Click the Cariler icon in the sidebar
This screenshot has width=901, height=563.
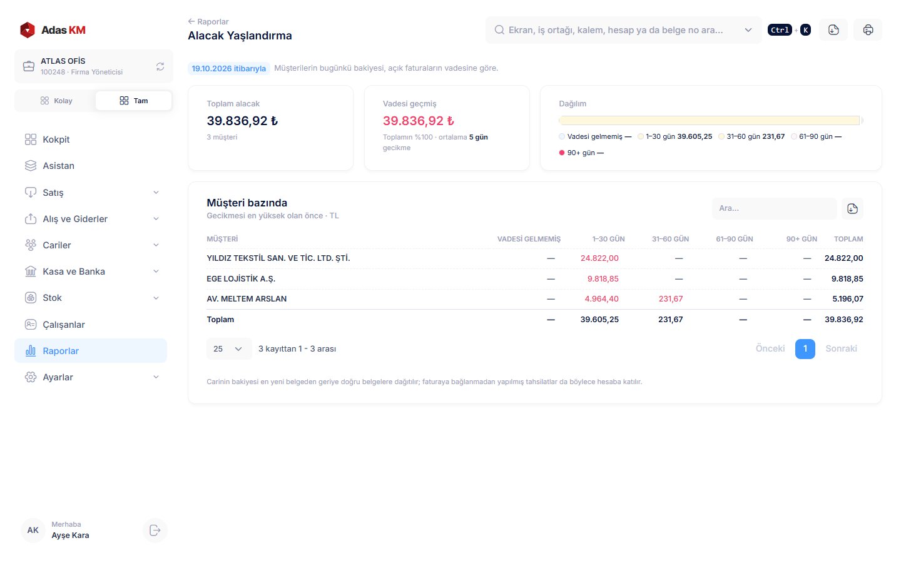(31, 245)
